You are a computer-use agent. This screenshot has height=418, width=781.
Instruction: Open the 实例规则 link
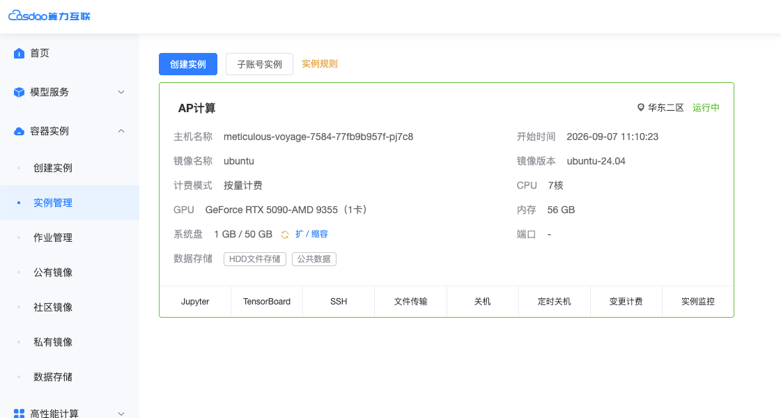tap(320, 64)
